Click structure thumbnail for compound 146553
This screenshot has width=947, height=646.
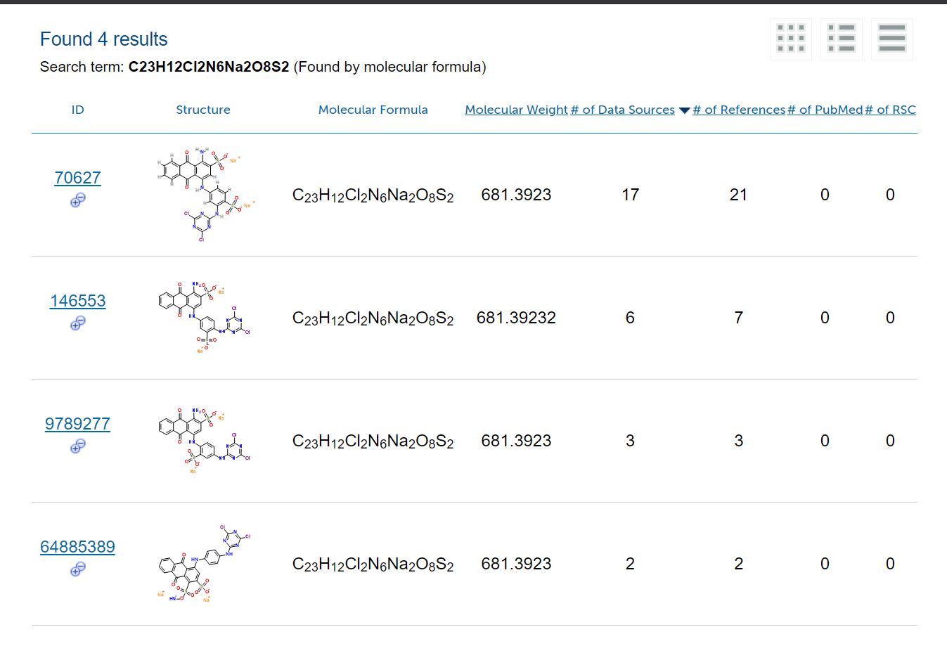203,318
